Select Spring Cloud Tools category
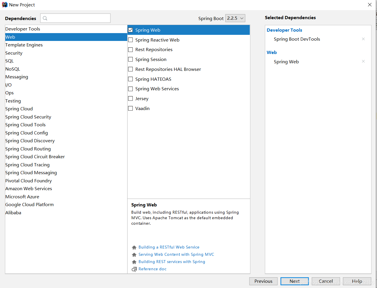377x288 pixels. tap(66, 125)
